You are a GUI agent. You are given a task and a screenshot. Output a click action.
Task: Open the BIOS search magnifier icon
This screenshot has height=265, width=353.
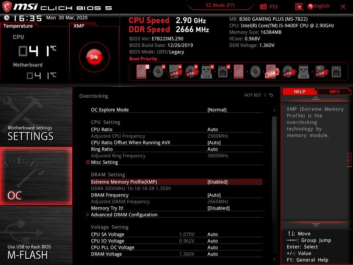(x=299, y=7)
